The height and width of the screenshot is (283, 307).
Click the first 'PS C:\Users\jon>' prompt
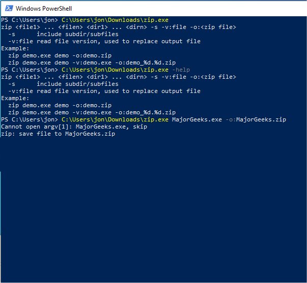30,20
